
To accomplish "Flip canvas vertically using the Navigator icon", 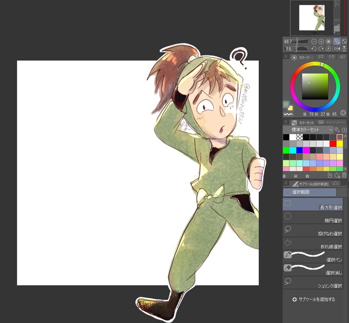I will 344,49.
